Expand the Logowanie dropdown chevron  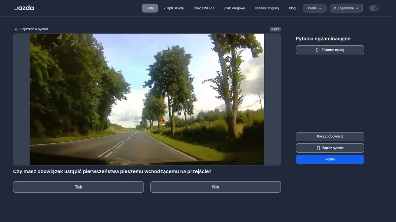(x=357, y=8)
